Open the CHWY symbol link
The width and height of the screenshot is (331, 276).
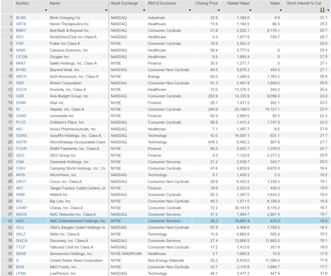coord(22,208)
